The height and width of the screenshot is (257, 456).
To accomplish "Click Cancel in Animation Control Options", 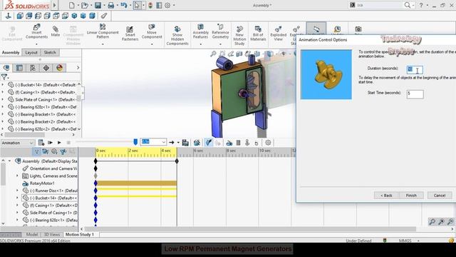I will click(x=440, y=195).
